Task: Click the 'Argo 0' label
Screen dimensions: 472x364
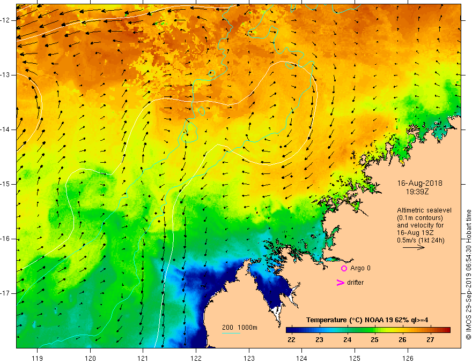Action: tap(360, 268)
